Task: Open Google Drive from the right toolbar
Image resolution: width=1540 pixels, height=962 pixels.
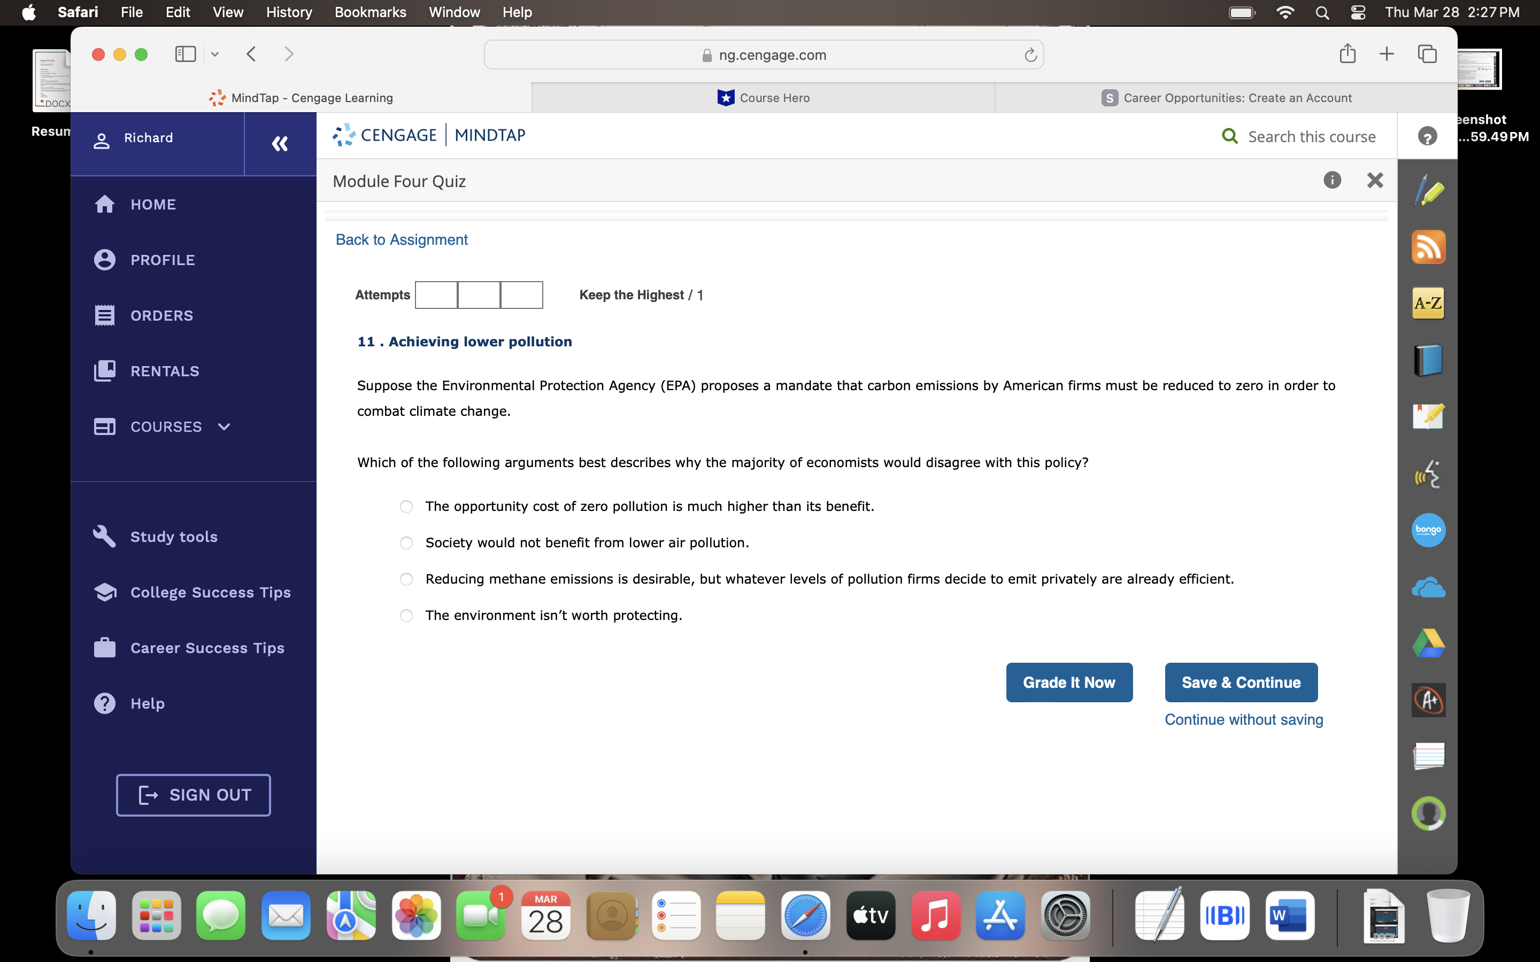Action: click(x=1429, y=642)
